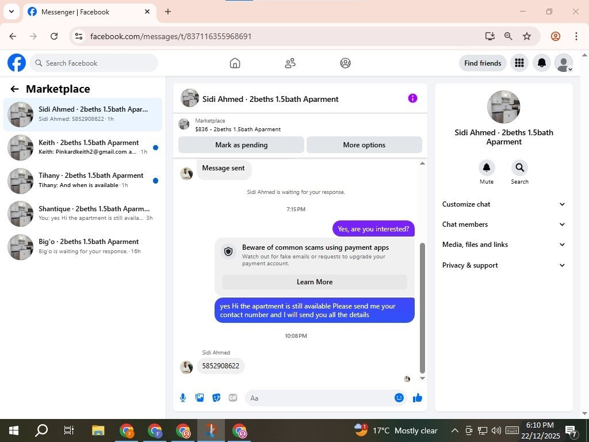This screenshot has height=442, width=589.
Task: Open the Shantique conversation
Action: point(83,214)
